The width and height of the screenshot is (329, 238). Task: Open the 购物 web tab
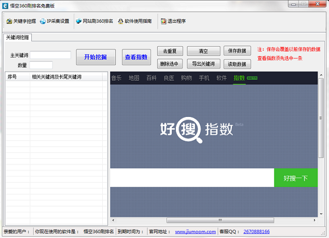pos(186,78)
